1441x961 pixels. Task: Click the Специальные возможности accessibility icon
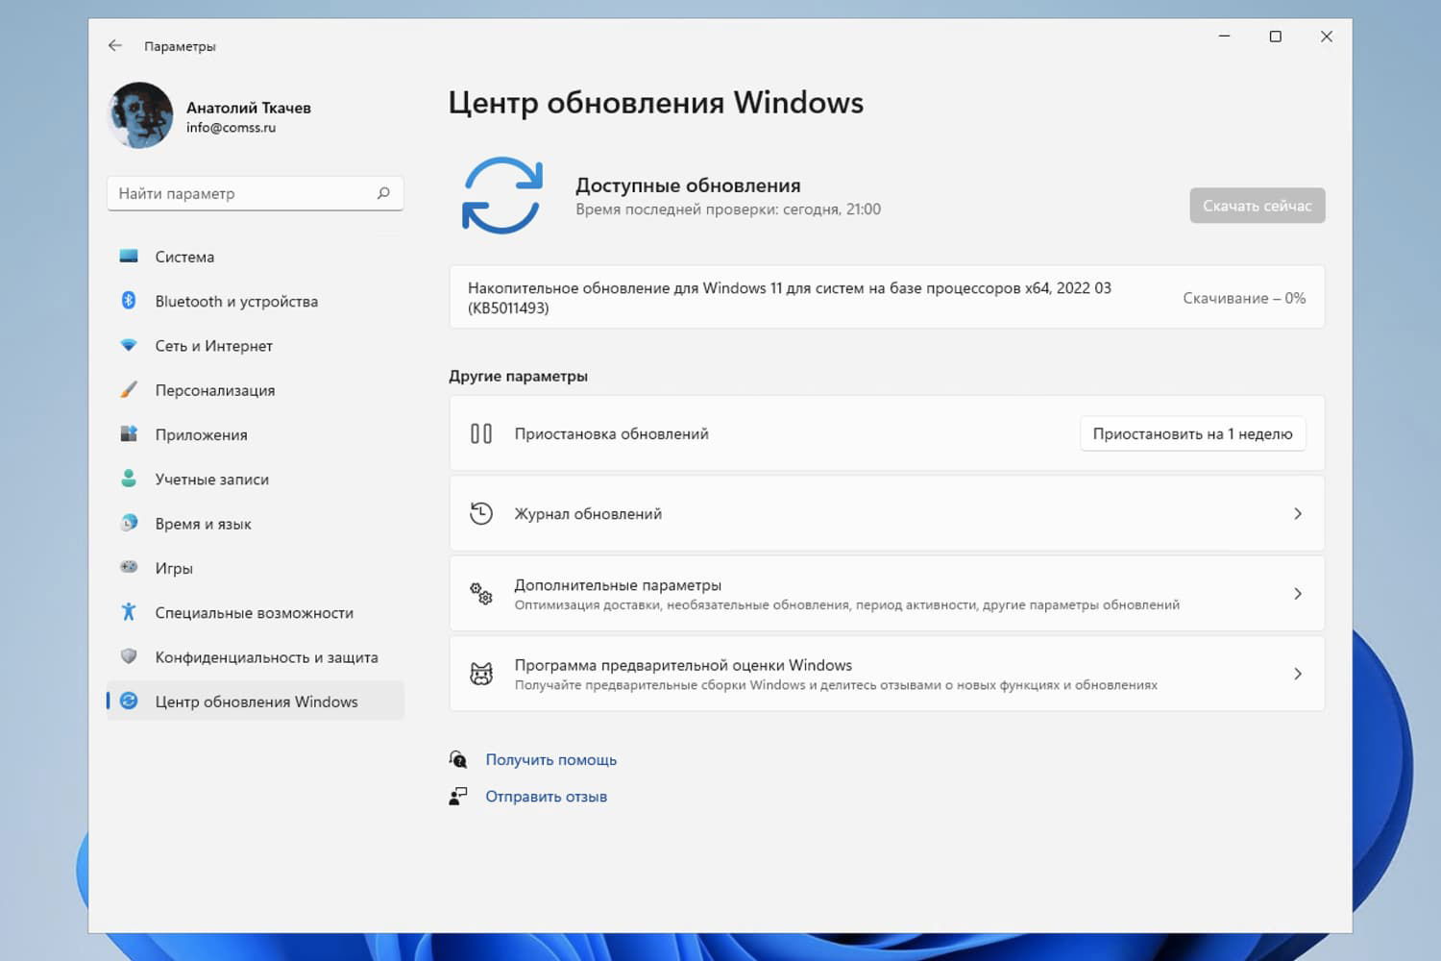click(129, 612)
